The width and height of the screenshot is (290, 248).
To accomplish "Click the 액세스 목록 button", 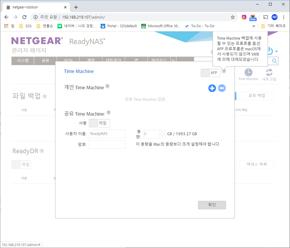I will (x=257, y=164).
